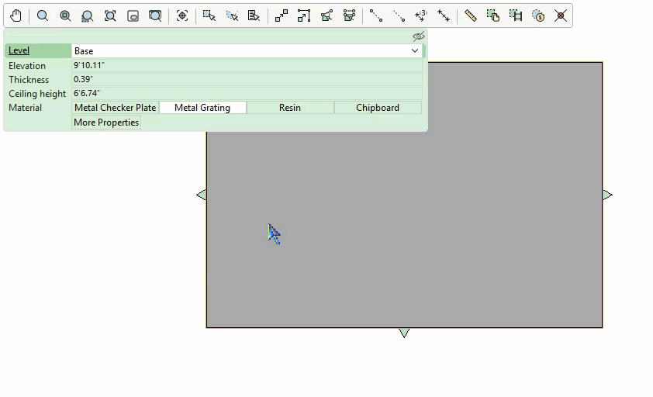Image resolution: width=653 pixels, height=397 pixels.
Task: Click the dashed line with two endpoints icon
Action: (376, 16)
